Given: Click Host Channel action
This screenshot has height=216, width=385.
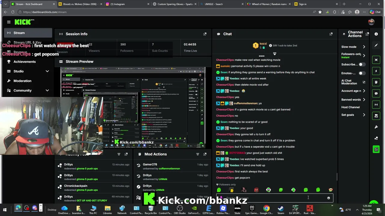Looking at the screenshot, I should coord(350,107).
